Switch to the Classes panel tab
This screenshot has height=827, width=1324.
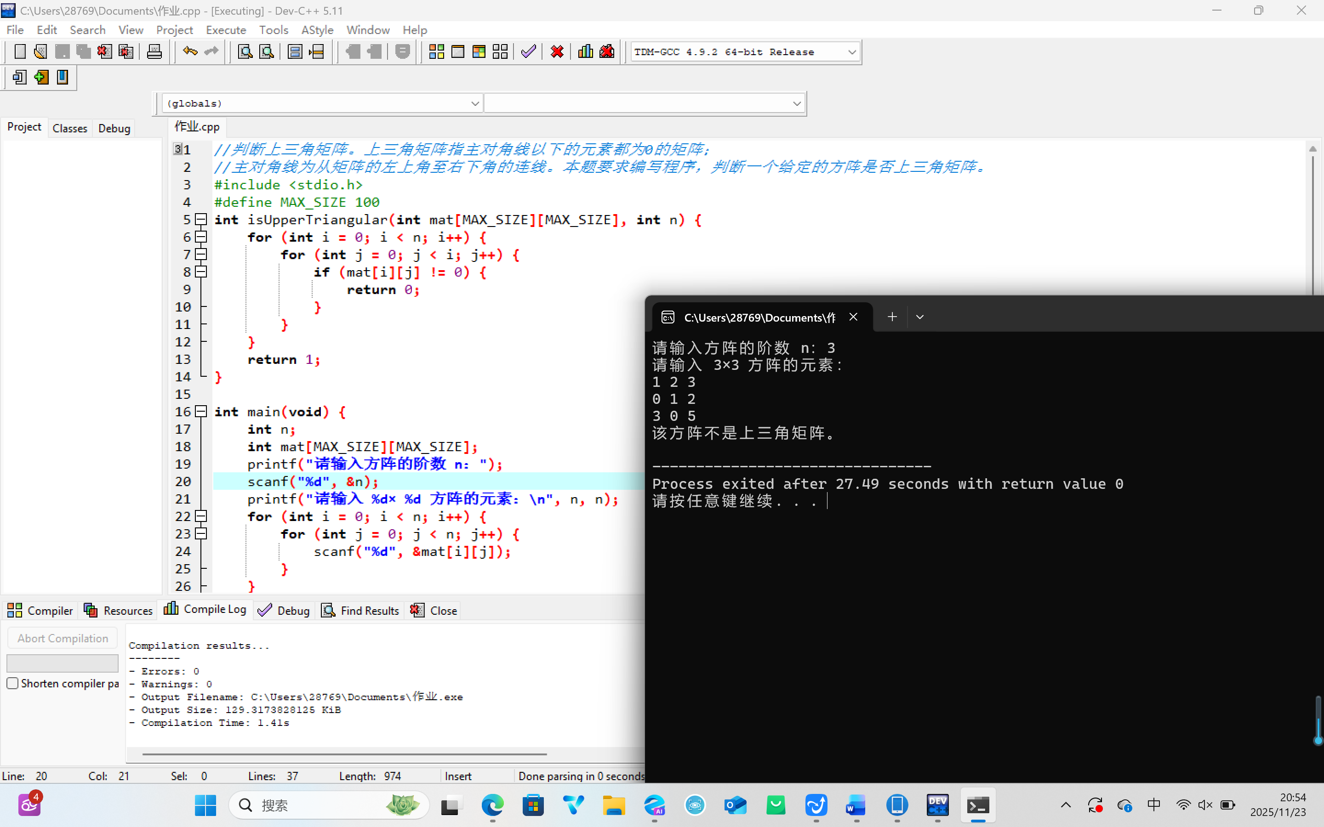pyautogui.click(x=69, y=129)
